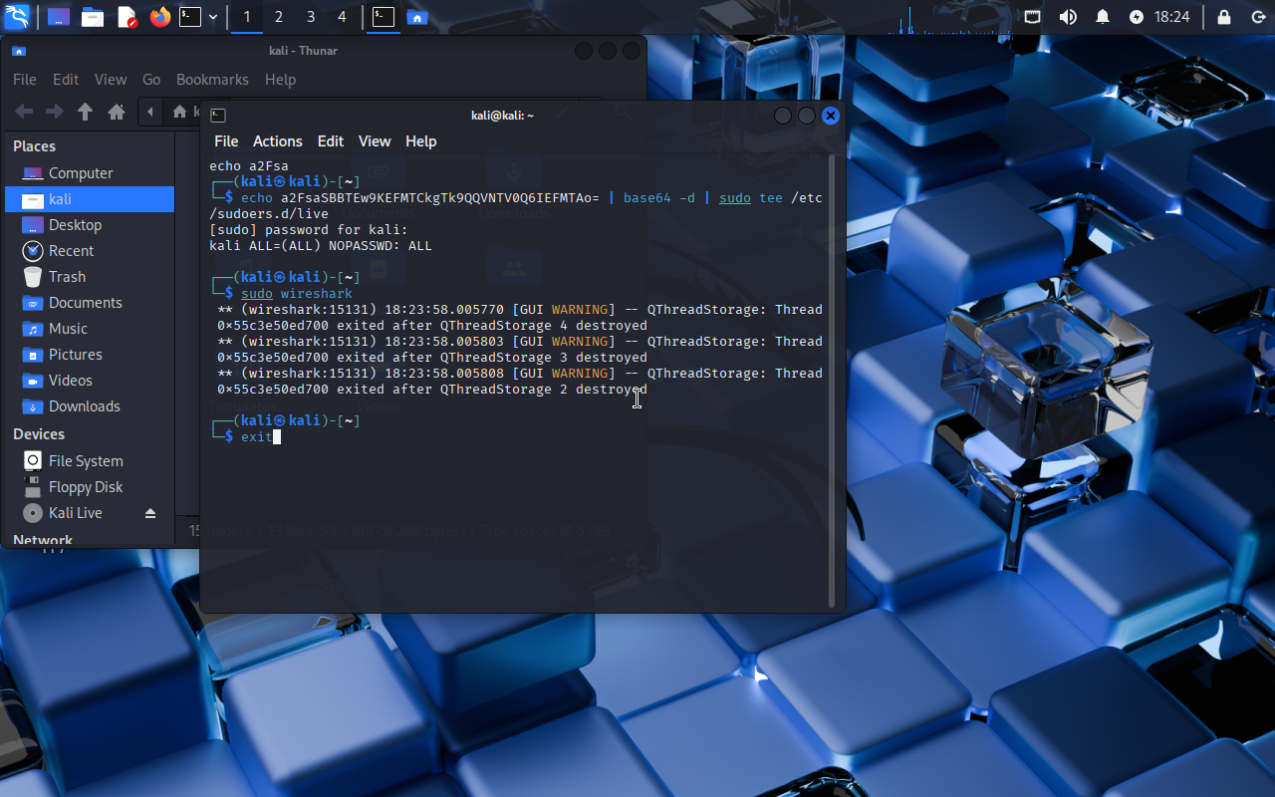The height and width of the screenshot is (797, 1275).
Task: Select Floppy Disk under Devices
Action: [90, 487]
